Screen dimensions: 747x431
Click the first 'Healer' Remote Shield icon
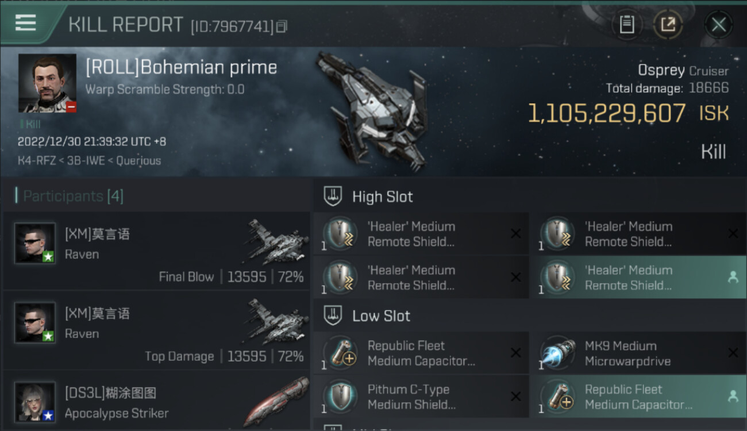(x=340, y=233)
